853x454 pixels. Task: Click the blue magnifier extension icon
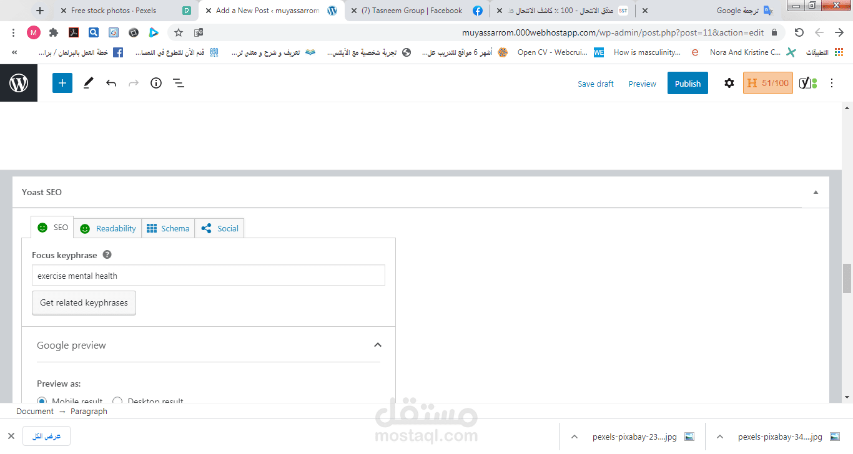93,32
